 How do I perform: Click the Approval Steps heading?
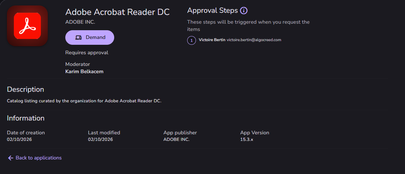click(x=212, y=11)
